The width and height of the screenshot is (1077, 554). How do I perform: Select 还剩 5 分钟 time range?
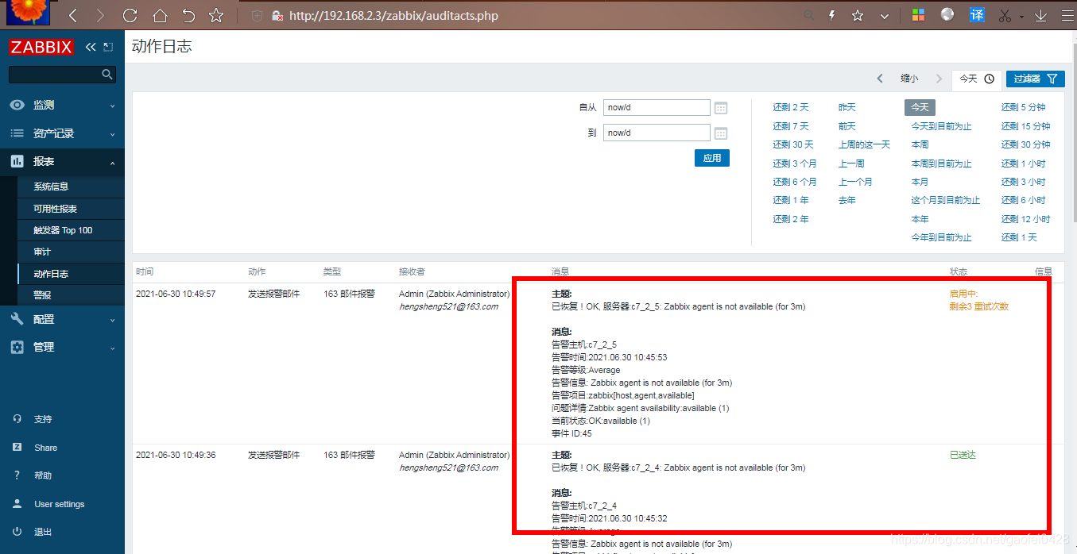(1024, 107)
